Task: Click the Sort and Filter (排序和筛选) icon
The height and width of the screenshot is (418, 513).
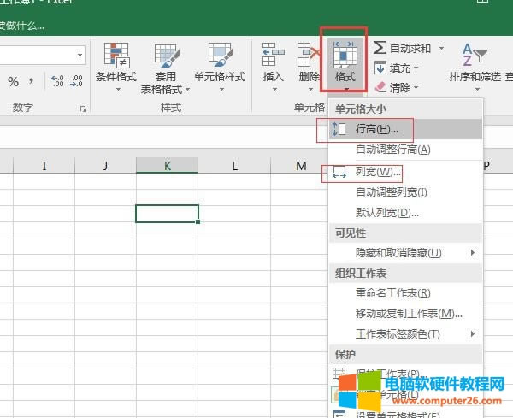Action: [x=473, y=56]
